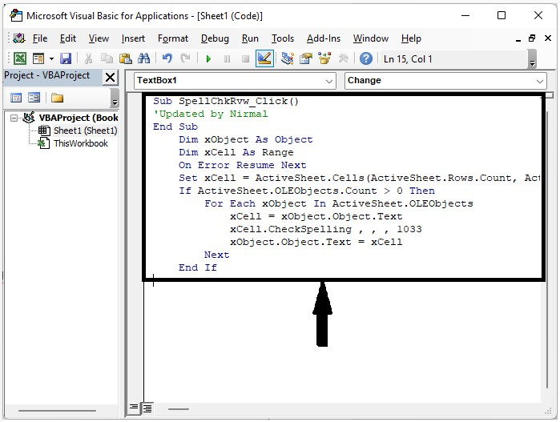Viewport: 560px width, 422px height.
Task: Open the Object Browser toolbar icon
Action: point(324,58)
